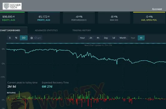Select the Profit, AUD stat card
This screenshot has width=166, height=109.
[x=44, y=18]
